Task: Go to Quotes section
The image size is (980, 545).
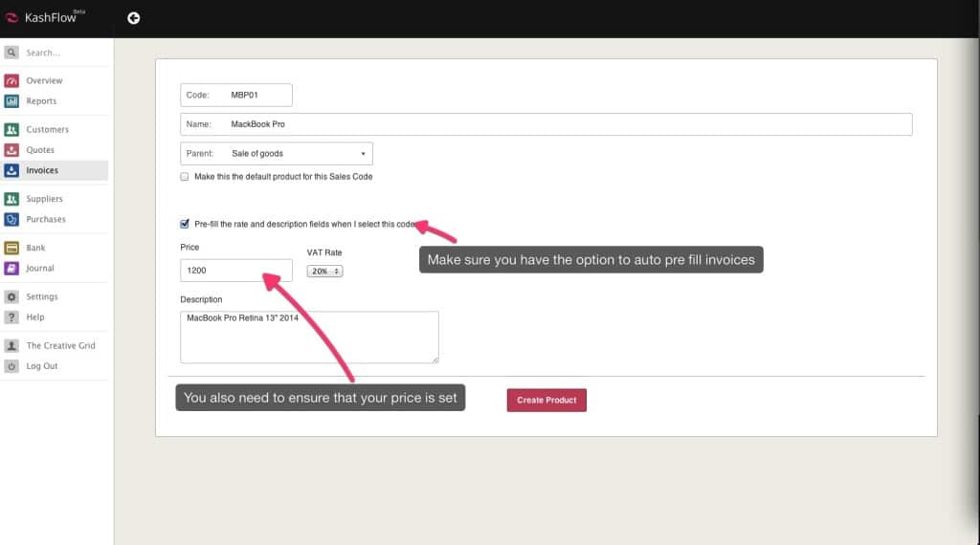Action: pos(40,150)
